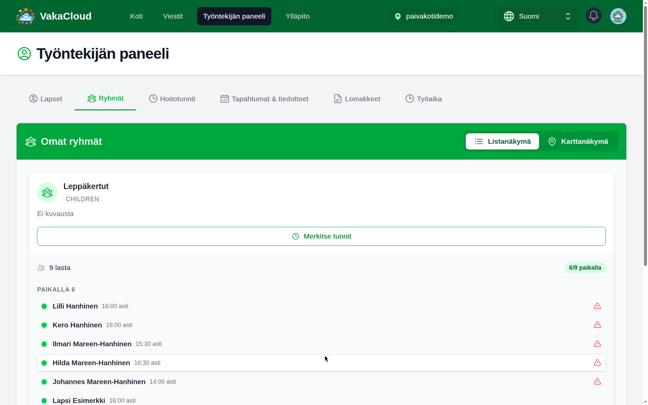Screen dimensions: 648x405
Task: Click the Leppäkertut group avatar icon
Action: click(x=47, y=192)
